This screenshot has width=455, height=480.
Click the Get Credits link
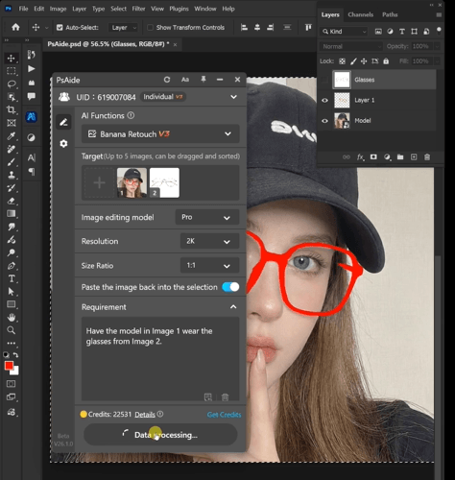[x=224, y=415]
